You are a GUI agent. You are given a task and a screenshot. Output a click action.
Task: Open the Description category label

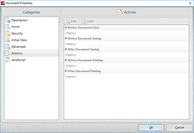tap(20, 20)
